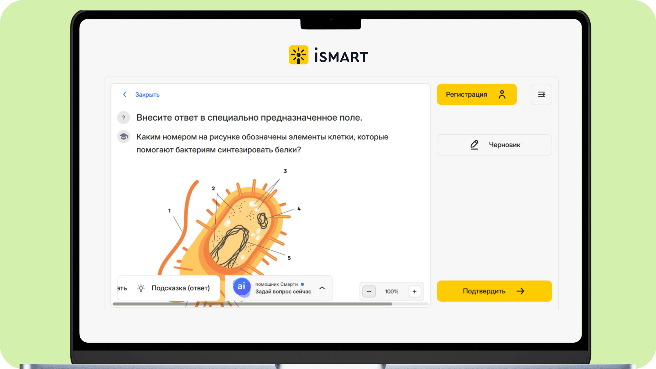Click the pencil icon in Черновик

(x=474, y=145)
